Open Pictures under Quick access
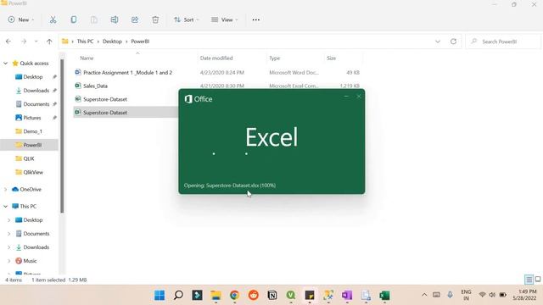 pyautogui.click(x=32, y=118)
